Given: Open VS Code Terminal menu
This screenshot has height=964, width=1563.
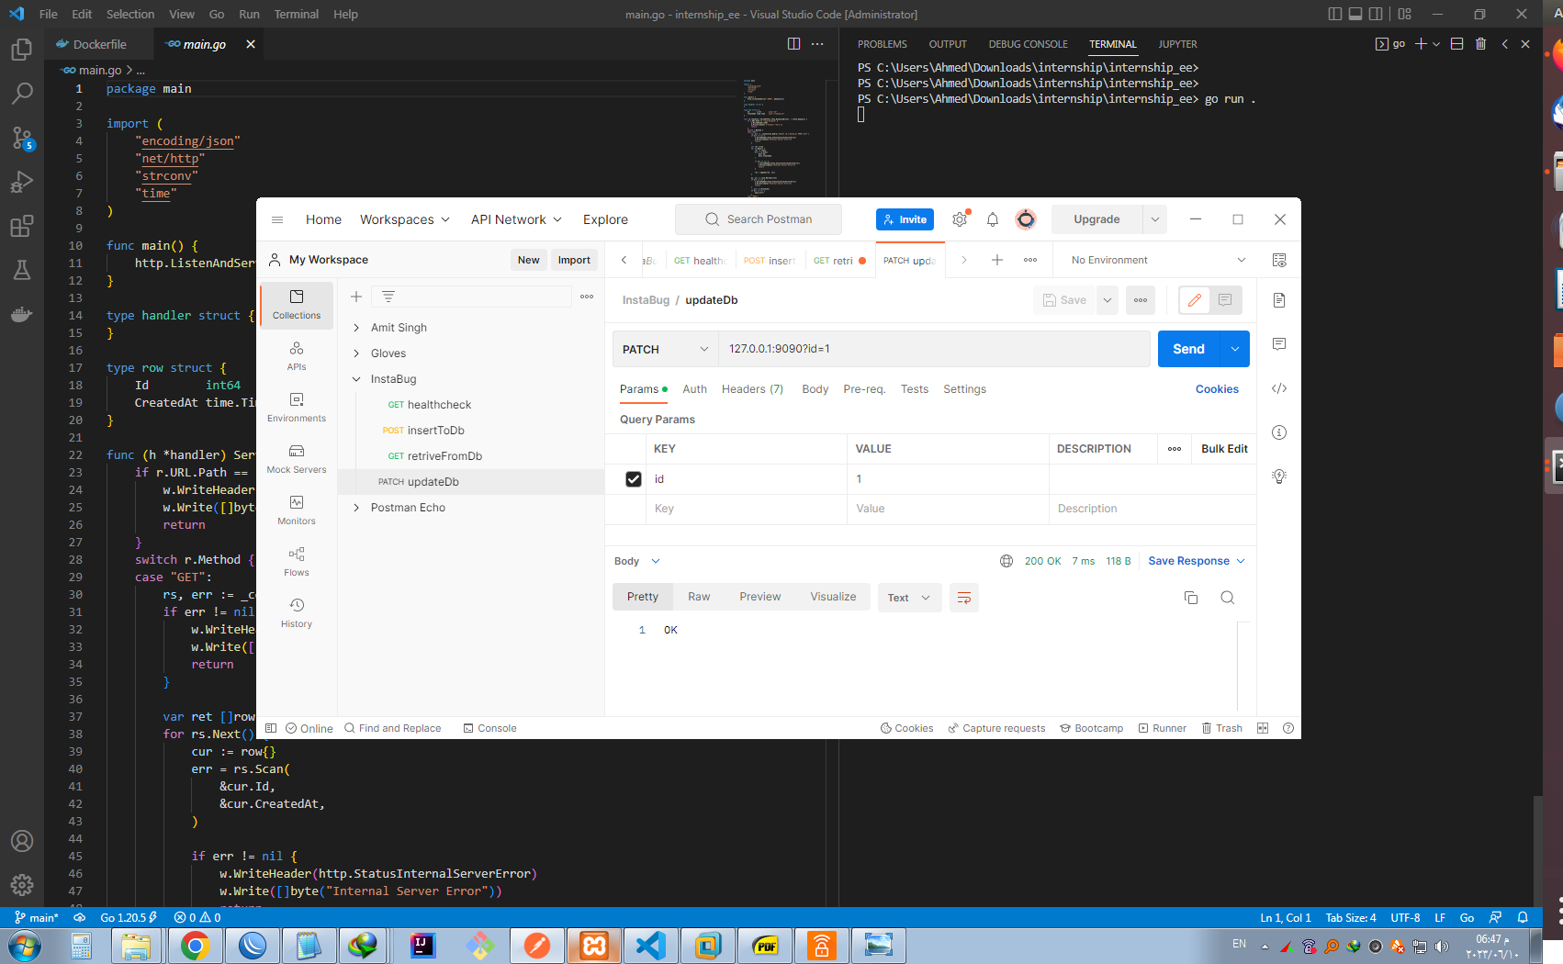Looking at the screenshot, I should [297, 14].
